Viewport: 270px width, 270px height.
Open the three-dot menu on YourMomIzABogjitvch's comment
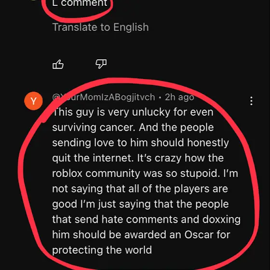[251, 101]
